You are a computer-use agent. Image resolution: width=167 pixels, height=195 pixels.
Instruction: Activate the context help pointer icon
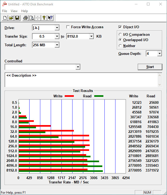click(50, 18)
